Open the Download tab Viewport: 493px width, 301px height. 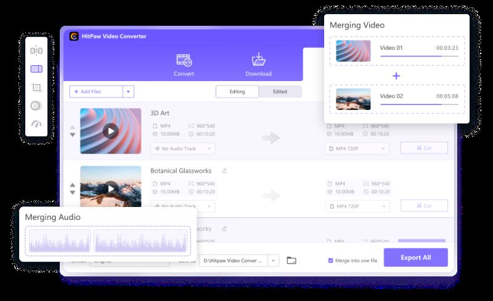(x=258, y=65)
